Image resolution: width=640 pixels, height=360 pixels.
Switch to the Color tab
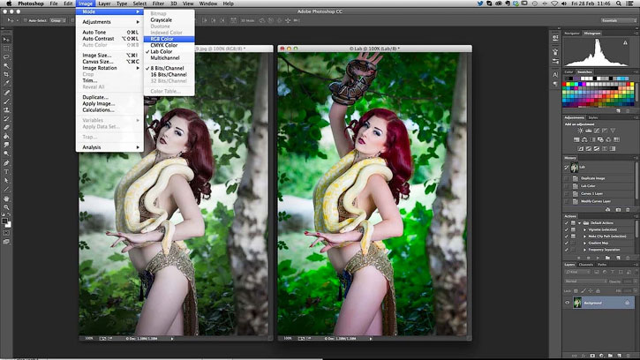tap(568, 71)
